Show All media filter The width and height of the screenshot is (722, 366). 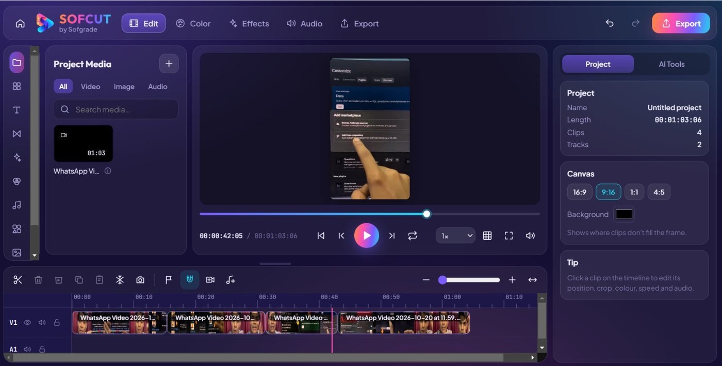(x=63, y=86)
